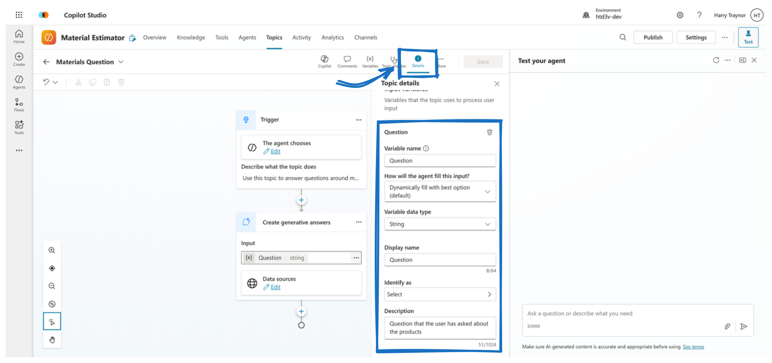Screen dimensions: 772x363
Task: Click the zoom out canvas icon
Action: tap(52, 286)
